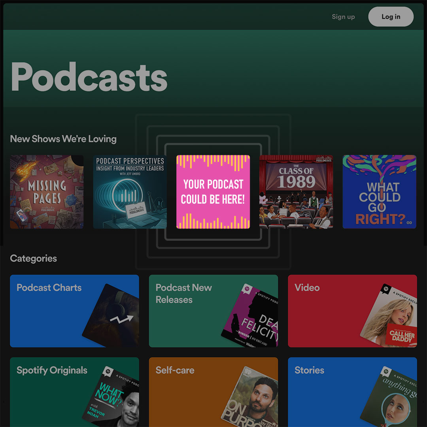Select the pink Your Podcast Could Be Here tile
The height and width of the screenshot is (427, 427).
click(x=213, y=192)
